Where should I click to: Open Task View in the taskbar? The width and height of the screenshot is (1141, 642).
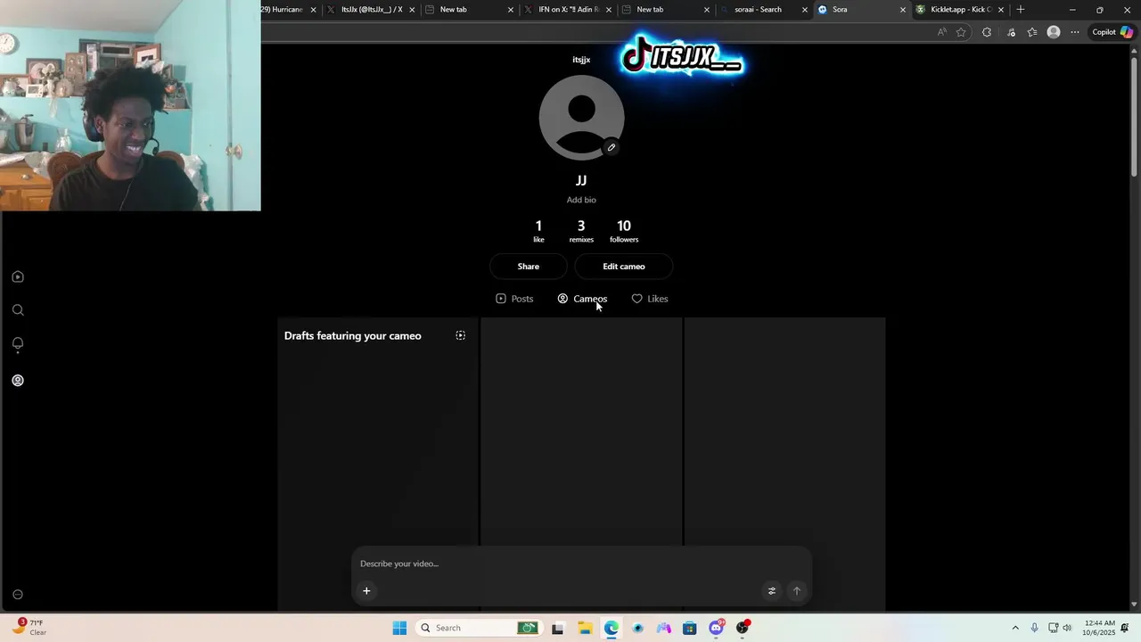point(558,628)
